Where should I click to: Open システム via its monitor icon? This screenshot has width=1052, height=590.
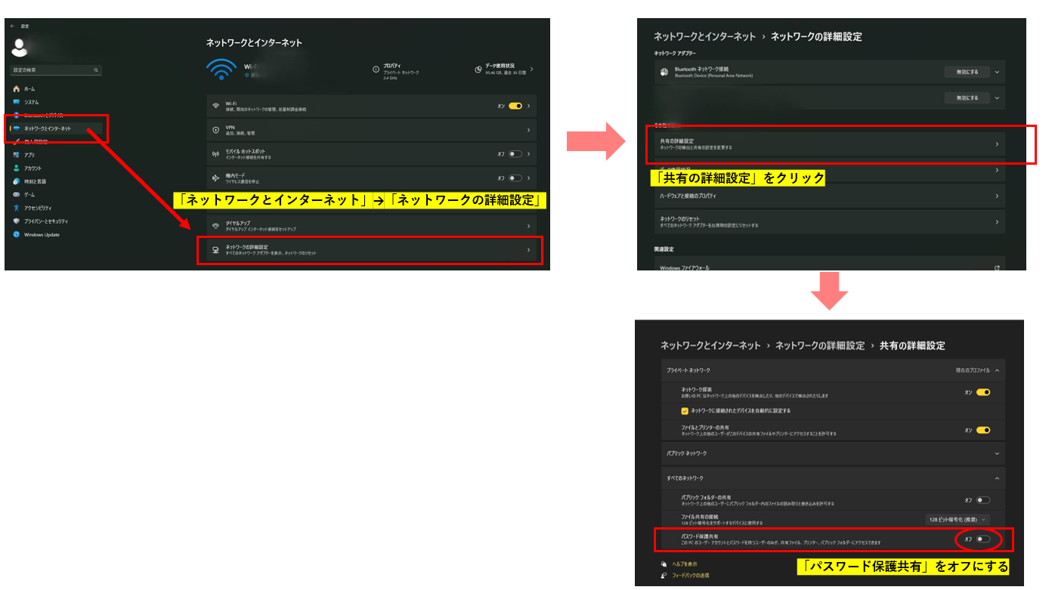[17, 102]
